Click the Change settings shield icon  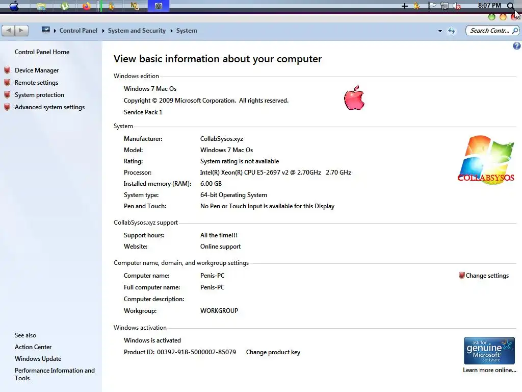[x=461, y=276]
